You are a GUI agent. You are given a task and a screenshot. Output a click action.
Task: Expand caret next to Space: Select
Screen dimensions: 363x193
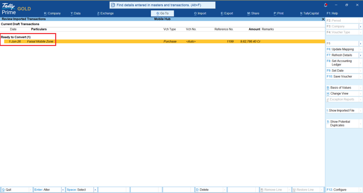(95, 190)
